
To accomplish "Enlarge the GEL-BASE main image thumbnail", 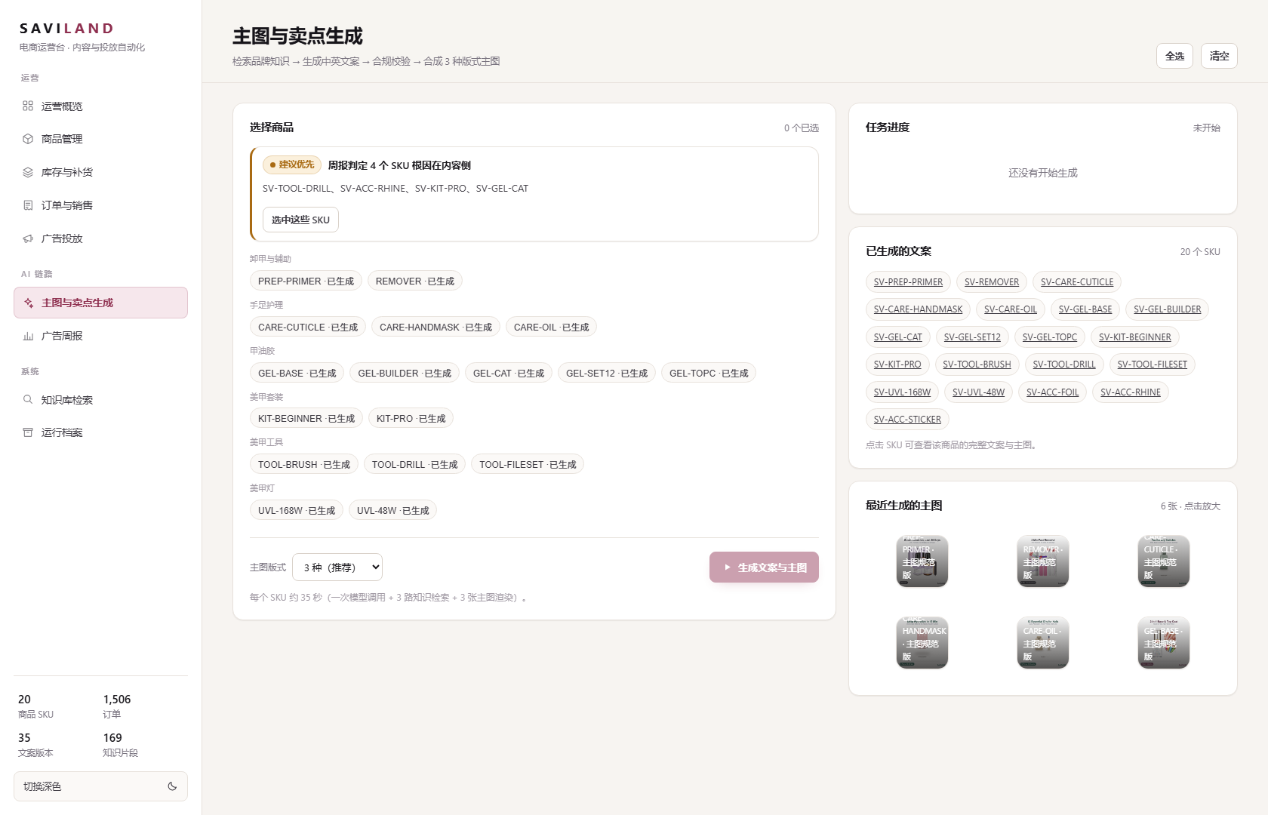I will coord(1164,643).
